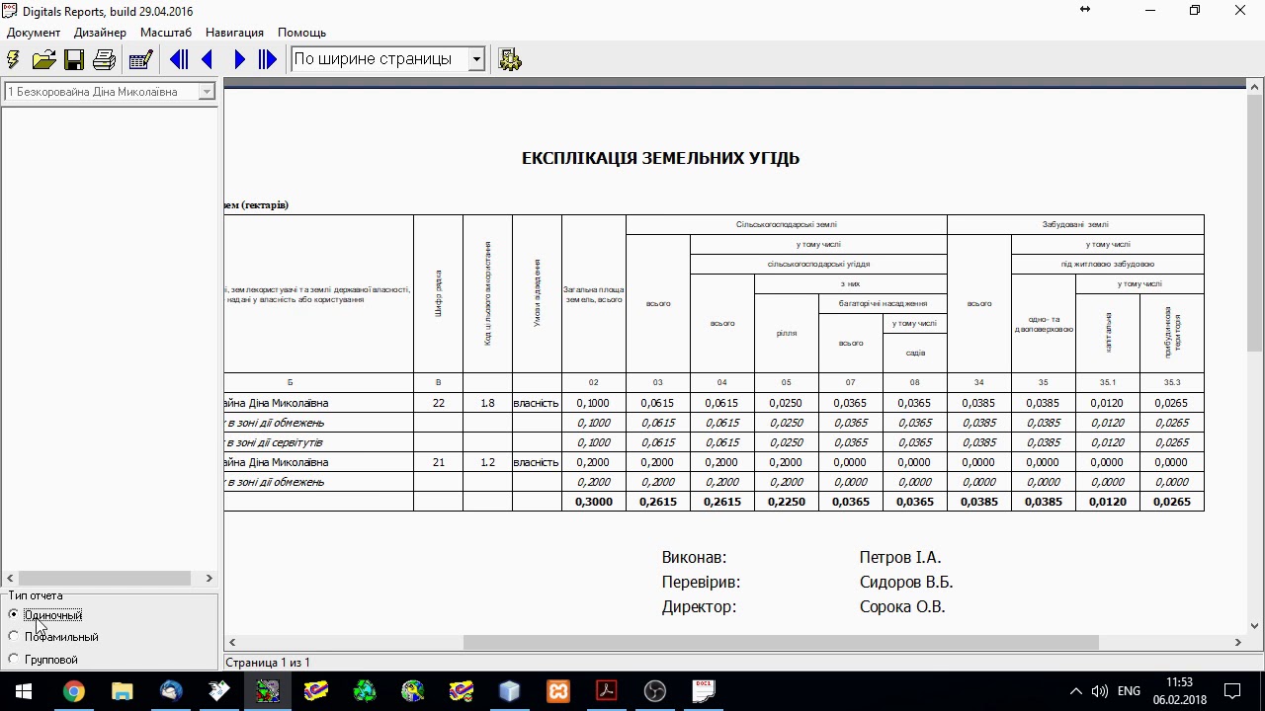Open OBS Studio from taskbar
1265x711 pixels.
(x=654, y=691)
